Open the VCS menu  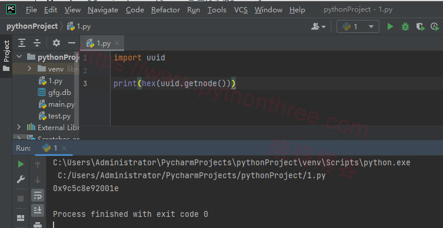pos(241,10)
